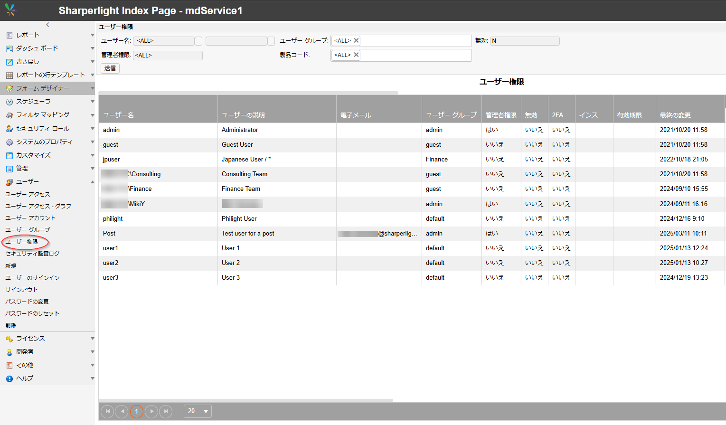Click the 書き戻し sidebar icon
Screen dimensions: 726x425
pyautogui.click(x=9, y=62)
